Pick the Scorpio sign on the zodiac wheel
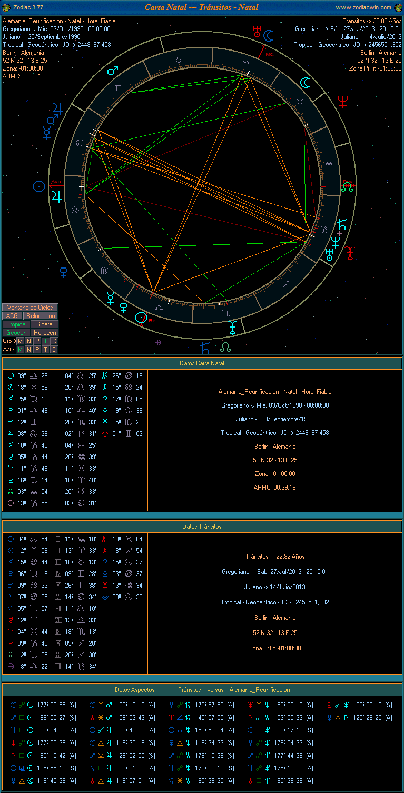This screenshot has width=404, height=793. click(x=225, y=313)
